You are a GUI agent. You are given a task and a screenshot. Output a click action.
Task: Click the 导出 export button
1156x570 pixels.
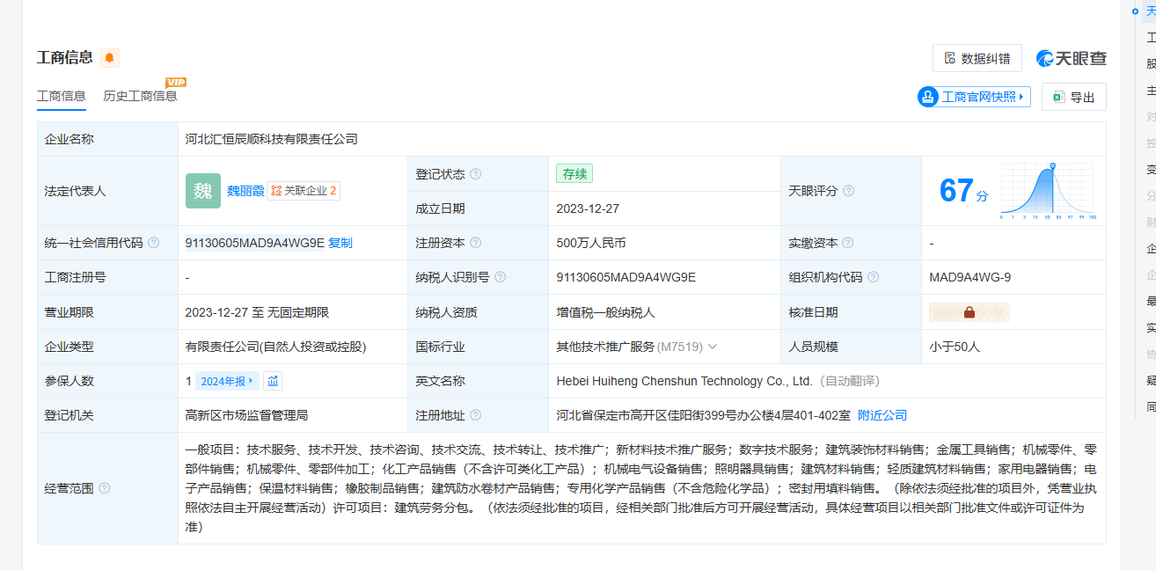point(1073,97)
